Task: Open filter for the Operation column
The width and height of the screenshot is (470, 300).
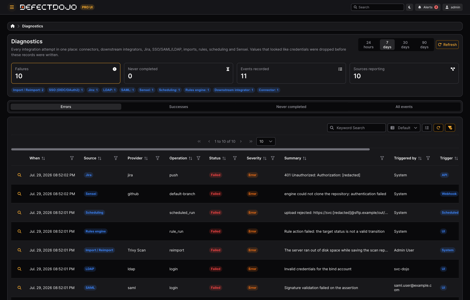Action: 198,158
